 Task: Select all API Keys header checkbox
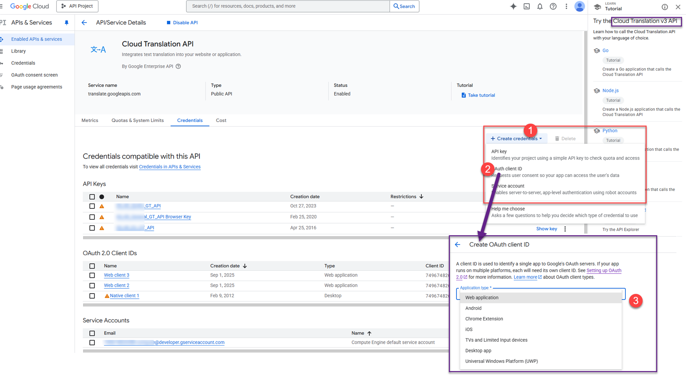coord(92,197)
